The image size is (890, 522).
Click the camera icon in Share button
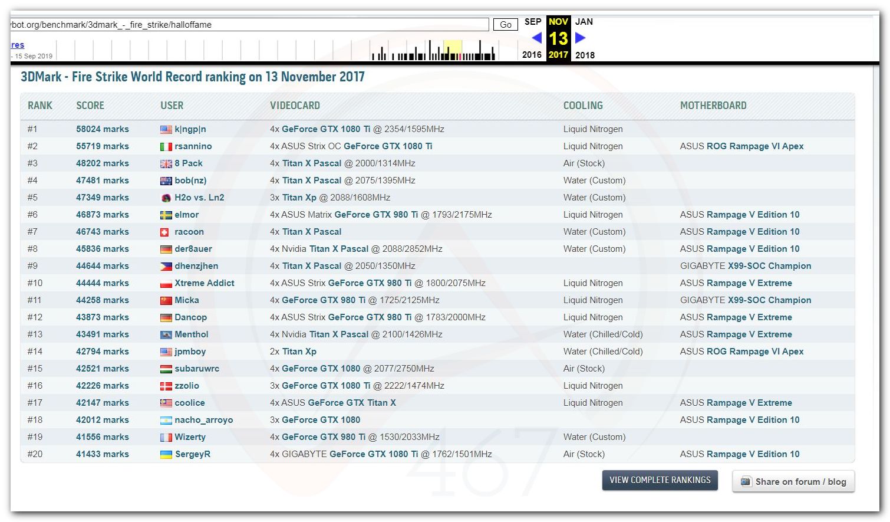(746, 481)
